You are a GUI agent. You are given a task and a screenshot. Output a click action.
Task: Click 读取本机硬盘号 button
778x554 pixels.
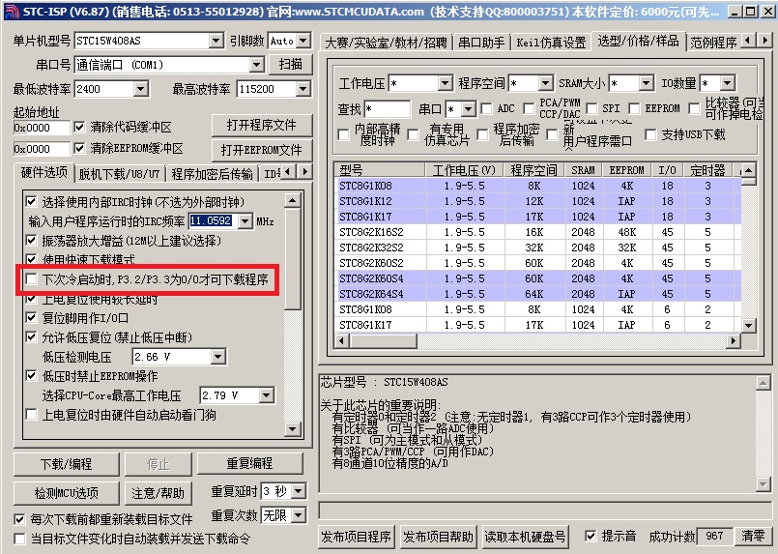click(525, 537)
